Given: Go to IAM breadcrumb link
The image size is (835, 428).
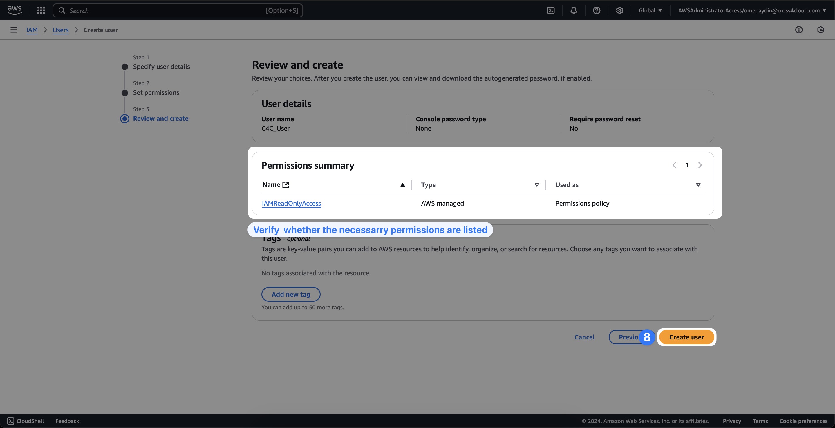Looking at the screenshot, I should point(32,30).
